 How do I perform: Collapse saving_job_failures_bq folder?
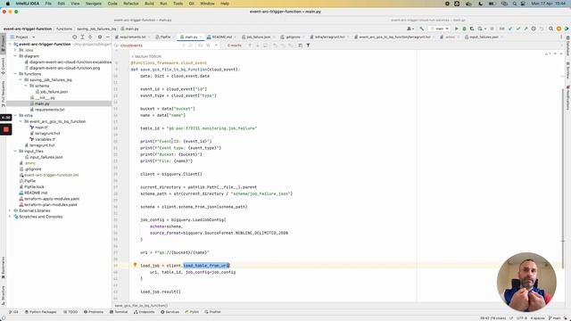point(21,79)
